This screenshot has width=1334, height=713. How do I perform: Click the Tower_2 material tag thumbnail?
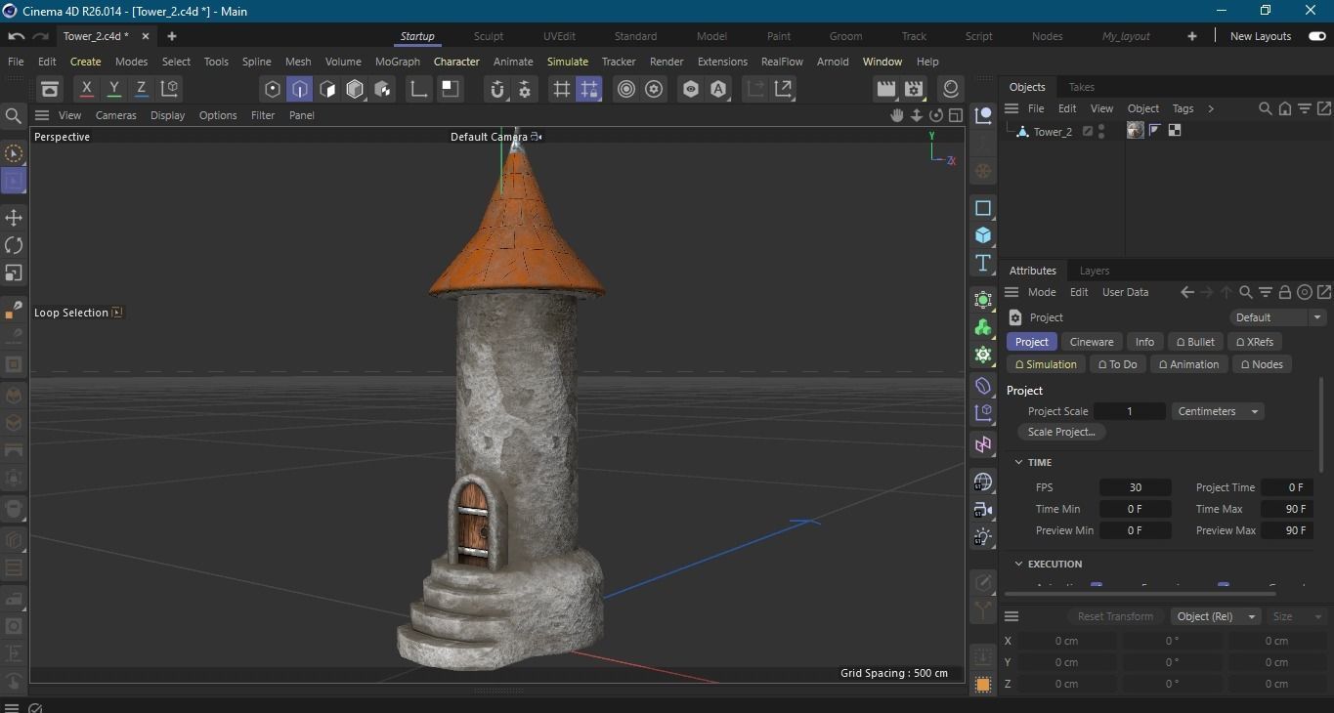[x=1136, y=130]
